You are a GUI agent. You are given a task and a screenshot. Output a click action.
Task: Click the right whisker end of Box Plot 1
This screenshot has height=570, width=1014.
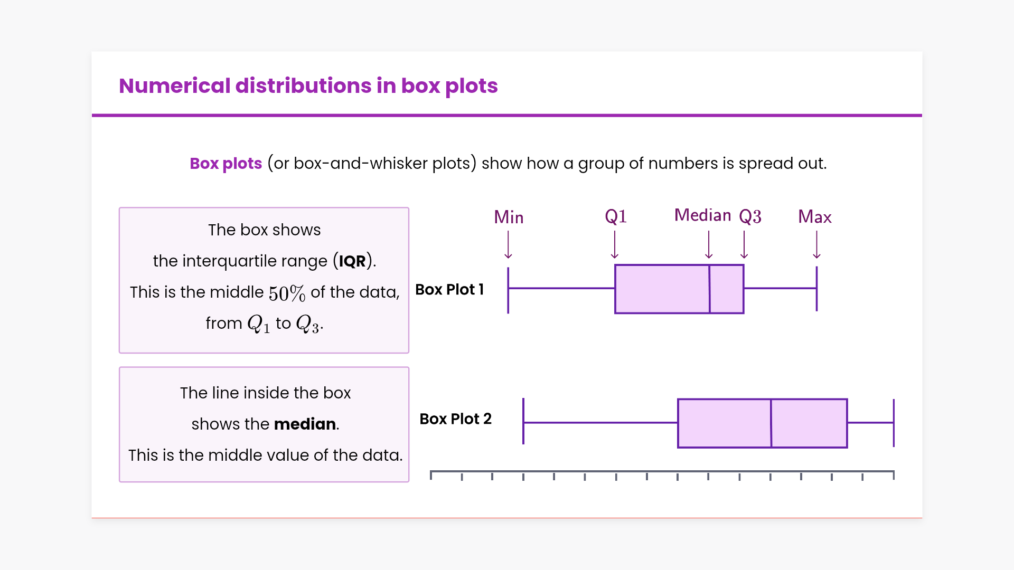[816, 289]
